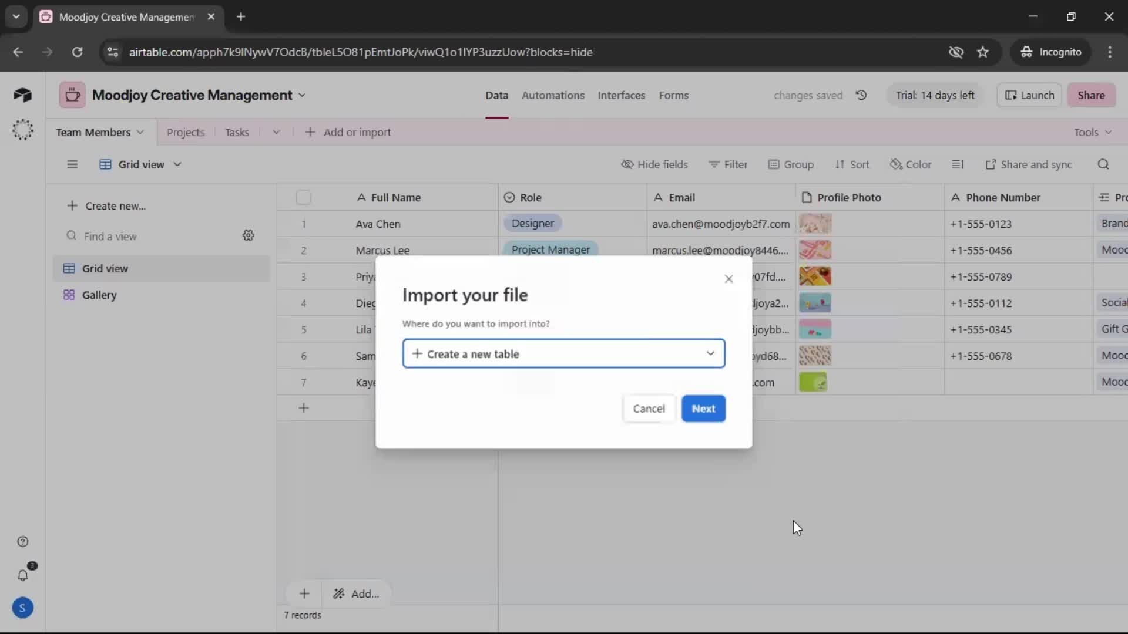The width and height of the screenshot is (1128, 634).
Task: Click Trial: 14 days left badge
Action: point(935,95)
